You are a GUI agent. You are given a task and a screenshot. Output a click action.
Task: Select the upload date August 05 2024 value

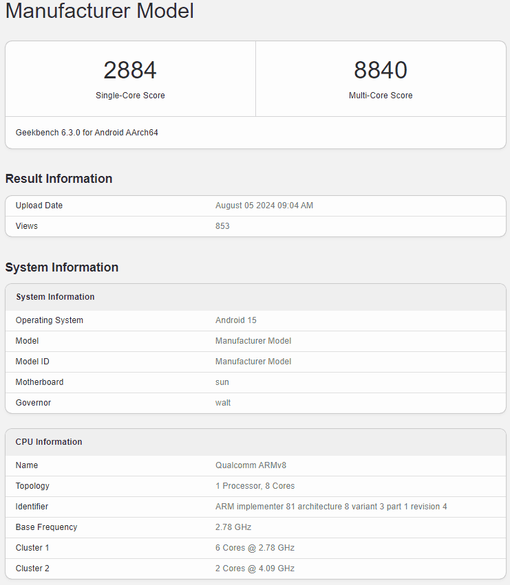point(264,206)
